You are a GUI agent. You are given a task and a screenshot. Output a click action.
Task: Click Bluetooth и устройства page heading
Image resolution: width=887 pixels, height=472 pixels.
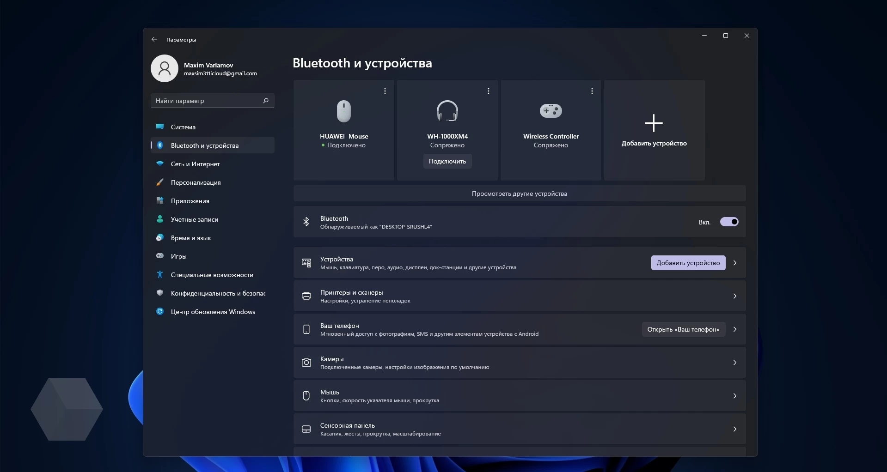[362, 63]
